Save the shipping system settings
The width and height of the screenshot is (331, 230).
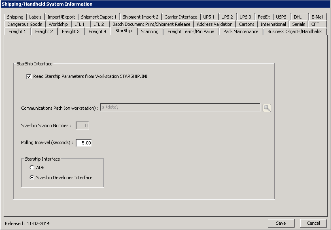coord(281,223)
